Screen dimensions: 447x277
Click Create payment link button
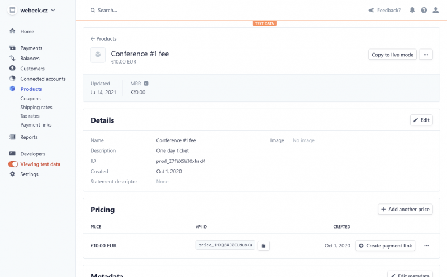coord(386,246)
